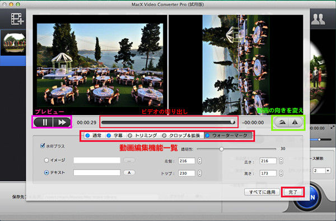Click the yellow minimize window button
The image size is (336, 221).
pos(11,4)
